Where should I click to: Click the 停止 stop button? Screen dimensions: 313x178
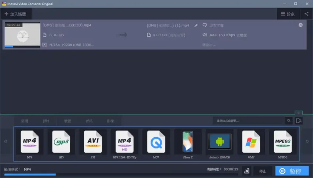point(263,171)
